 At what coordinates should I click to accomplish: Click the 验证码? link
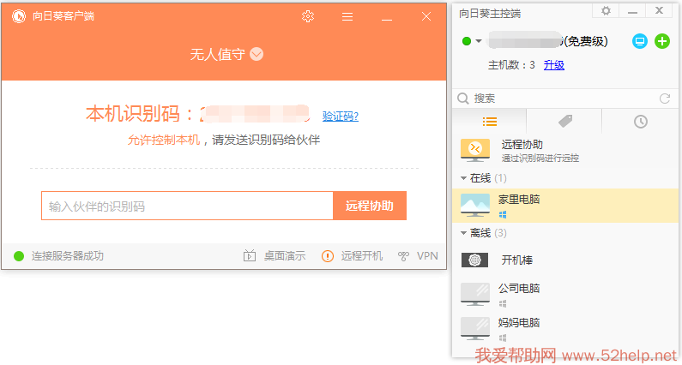(x=341, y=117)
